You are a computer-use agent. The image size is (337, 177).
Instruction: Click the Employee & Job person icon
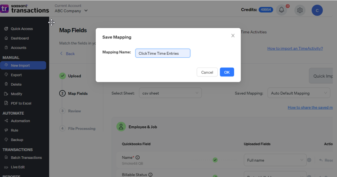pos(121,127)
